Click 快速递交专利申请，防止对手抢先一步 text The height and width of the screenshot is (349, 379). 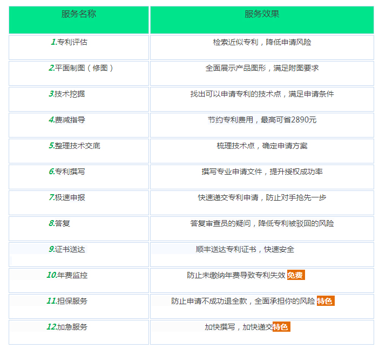tap(262, 197)
